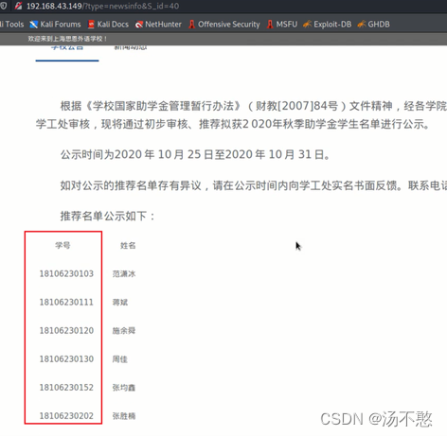Screen dimensions: 447x436
Task: Click student number 18106230111
Action: [x=66, y=302]
